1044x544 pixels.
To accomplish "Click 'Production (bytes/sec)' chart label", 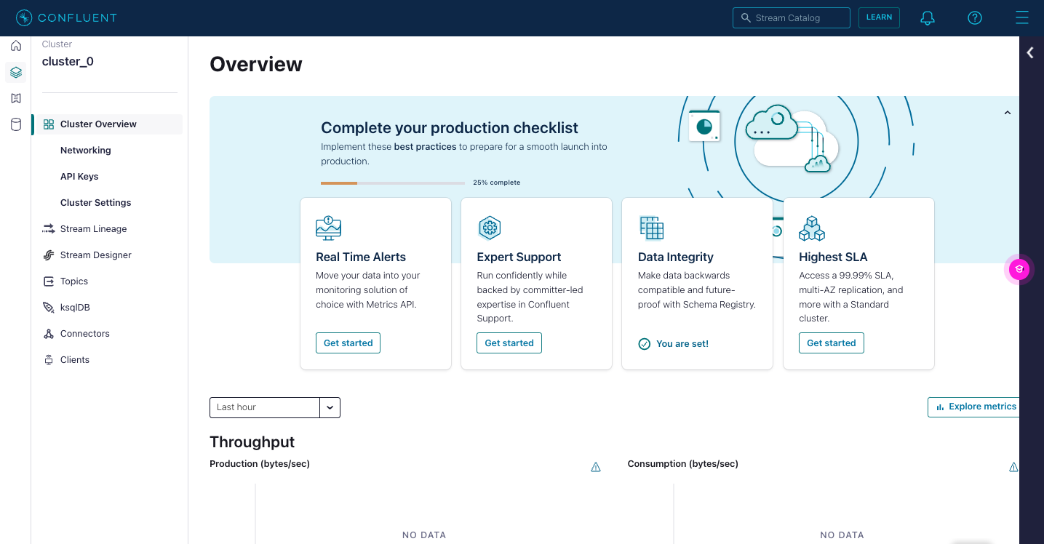I will click(x=260, y=464).
